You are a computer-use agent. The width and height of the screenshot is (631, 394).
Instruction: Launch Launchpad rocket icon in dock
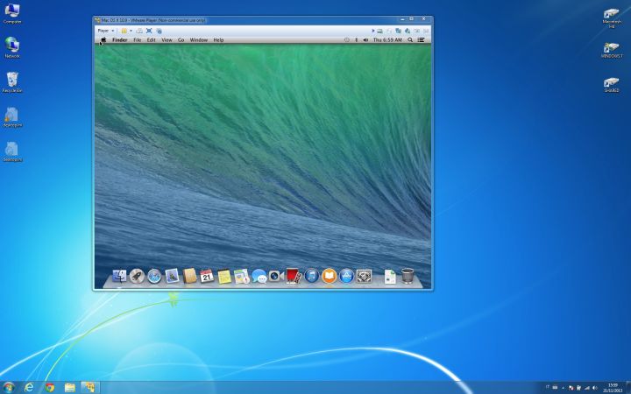(x=137, y=276)
